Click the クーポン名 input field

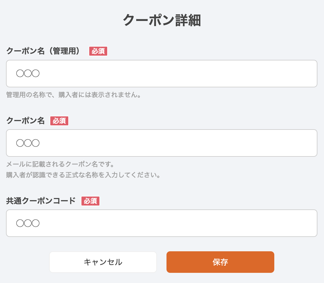pyautogui.click(x=162, y=143)
